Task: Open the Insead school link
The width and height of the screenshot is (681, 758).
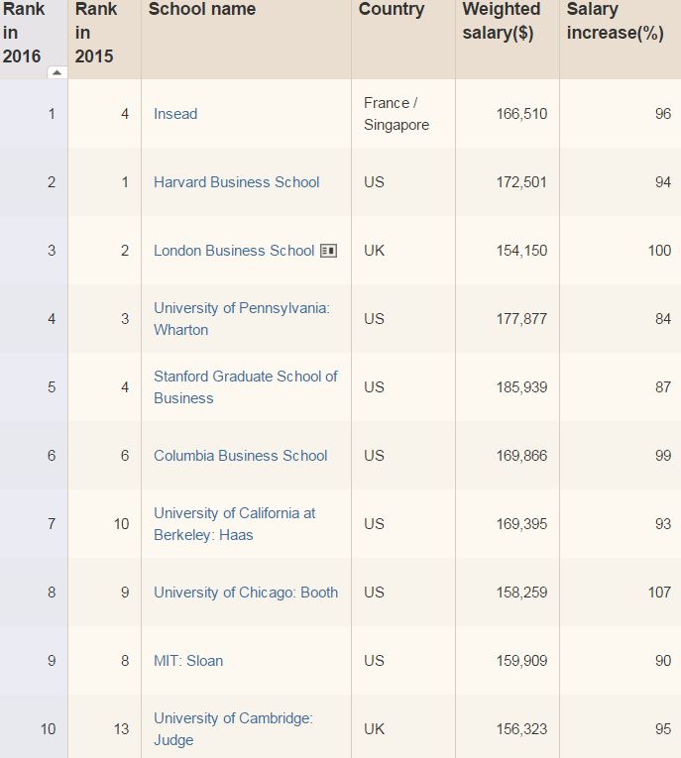Action: (x=175, y=114)
